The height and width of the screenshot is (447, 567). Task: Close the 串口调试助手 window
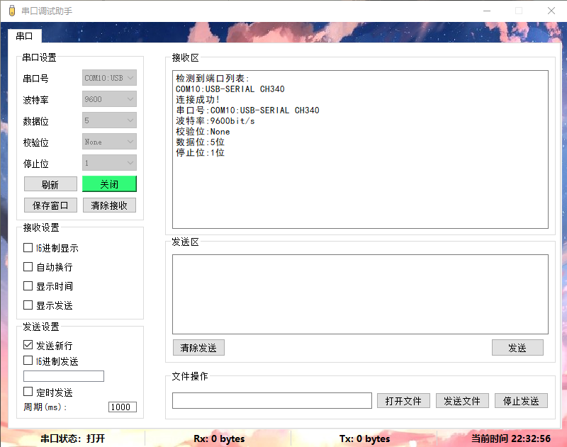click(551, 11)
